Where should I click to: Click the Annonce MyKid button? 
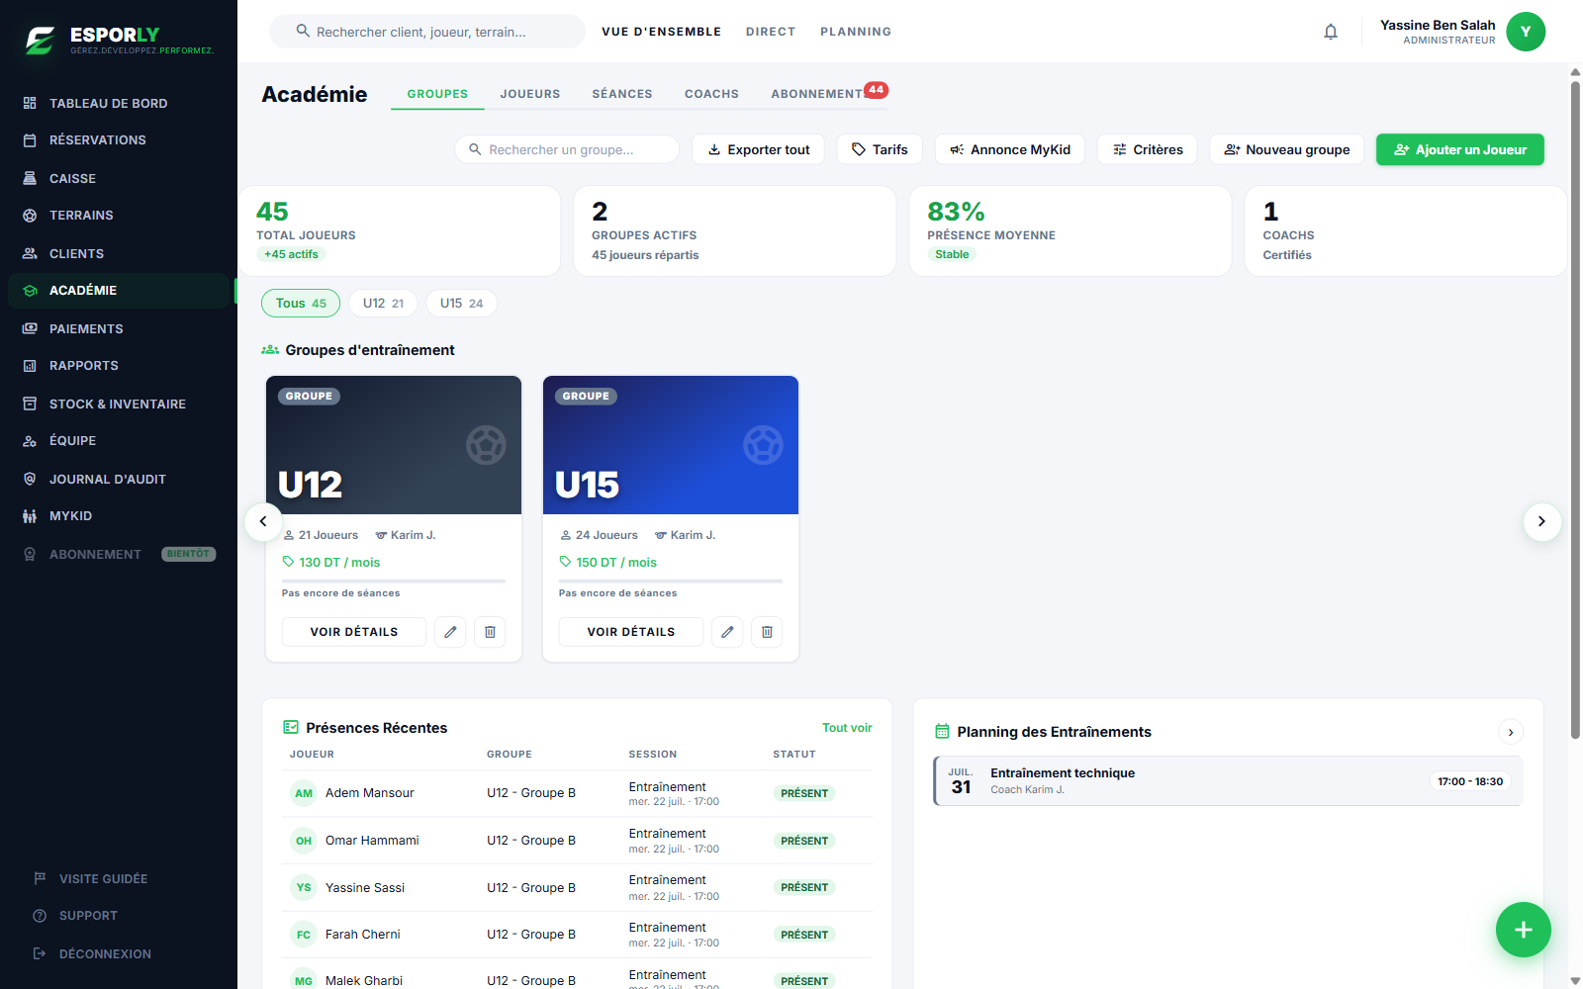1010,149
